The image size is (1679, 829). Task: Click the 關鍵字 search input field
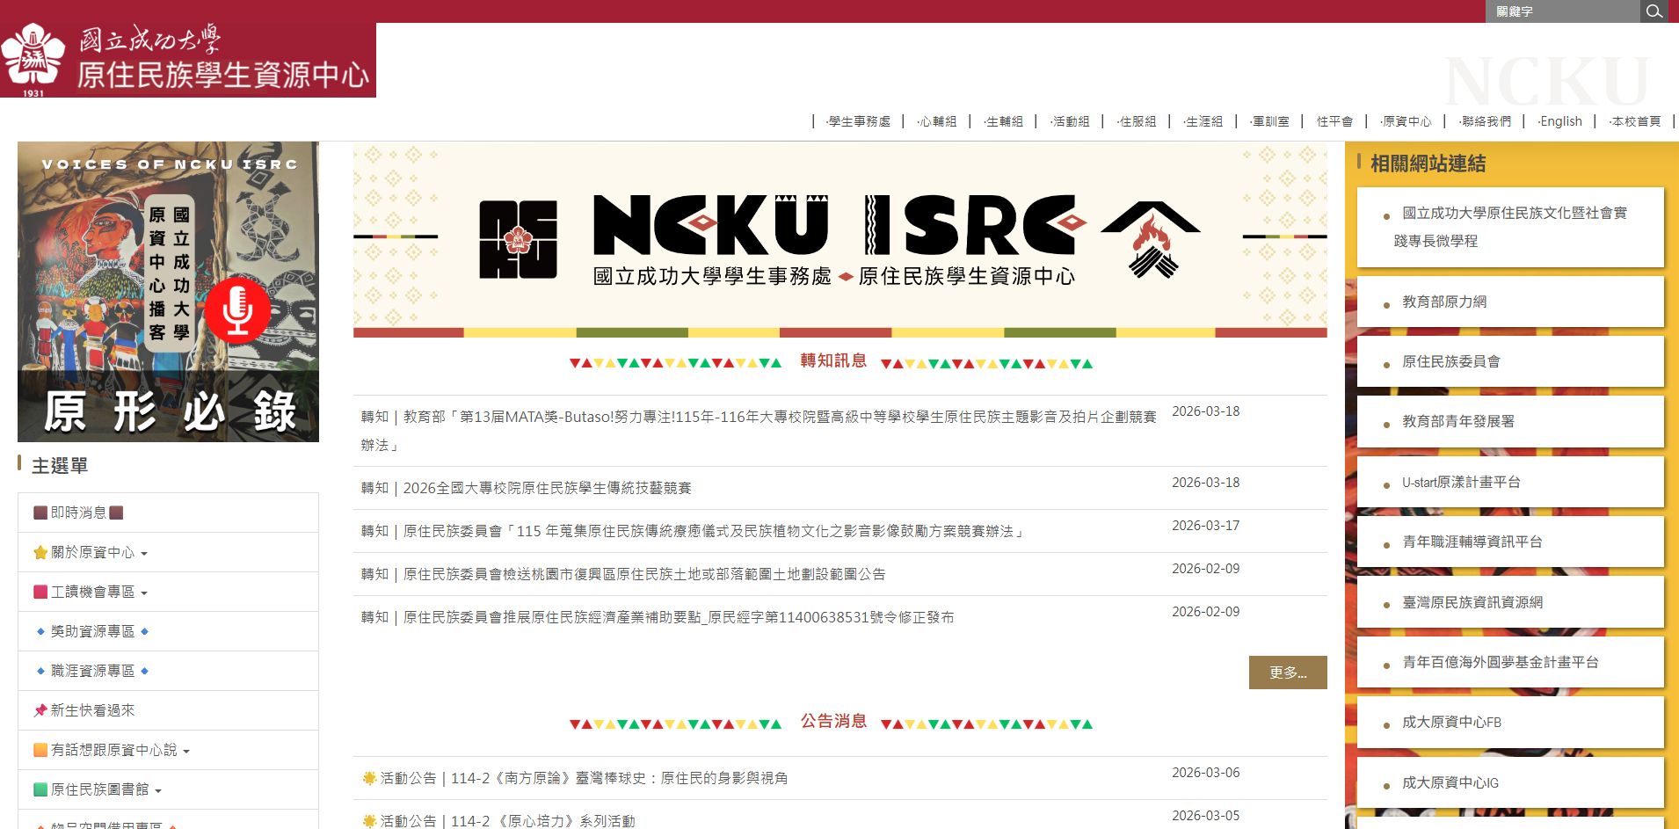[1563, 11]
